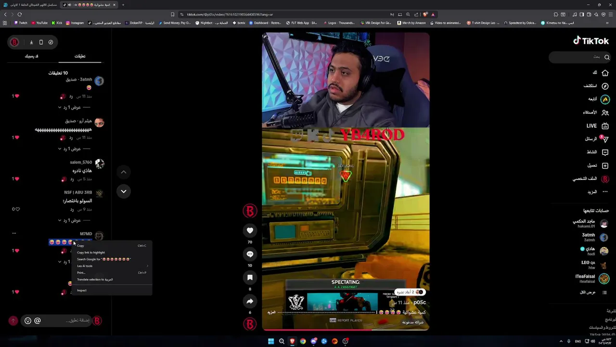This screenshot has height=347, width=616.
Task: Like the M7MD comment heart
Action: click(17, 251)
